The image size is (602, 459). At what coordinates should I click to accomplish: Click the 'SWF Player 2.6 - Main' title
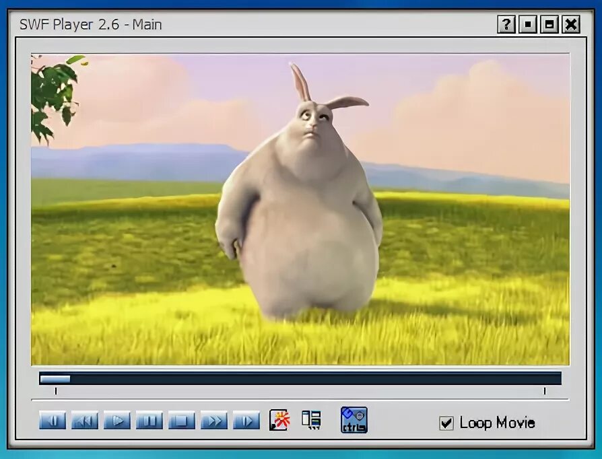pos(91,24)
